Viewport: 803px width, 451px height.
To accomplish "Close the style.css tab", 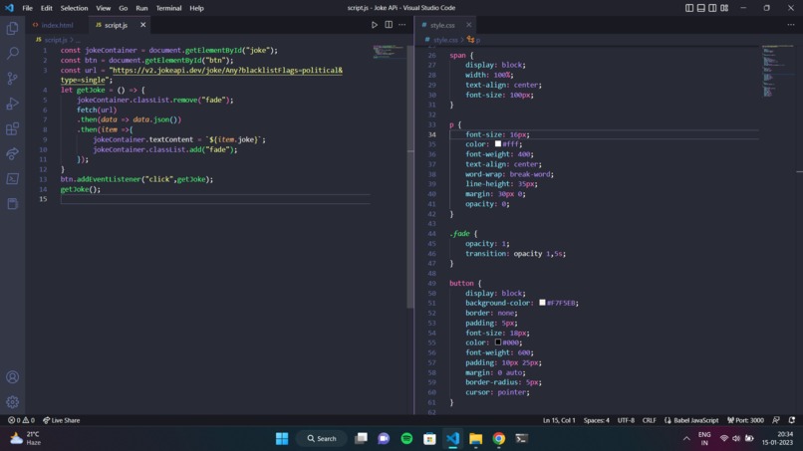I will pos(468,25).
